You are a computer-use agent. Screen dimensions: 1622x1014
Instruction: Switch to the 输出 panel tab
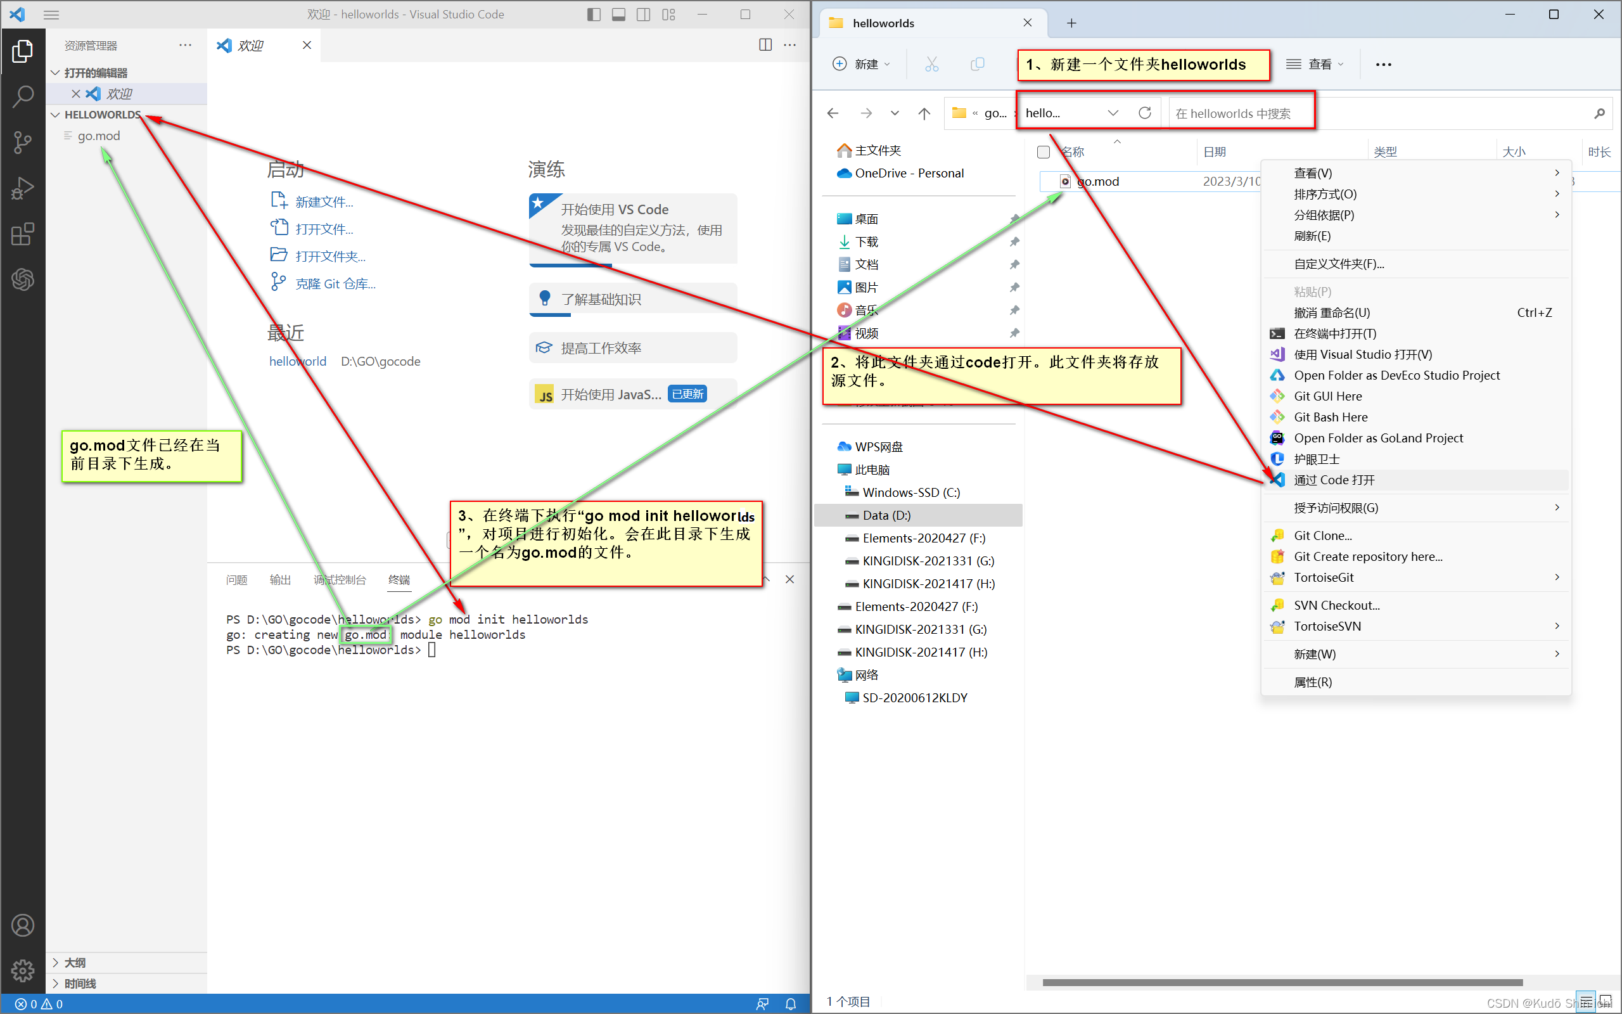280,579
